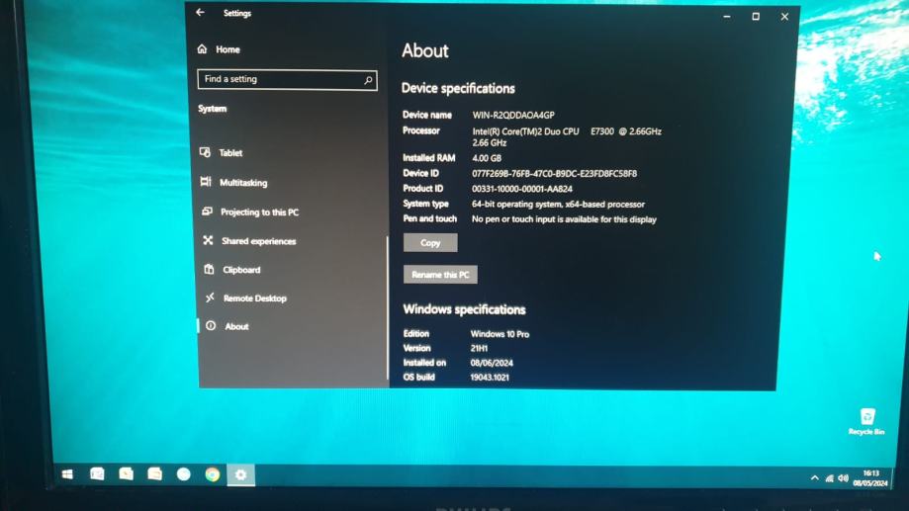Click the network icon in system tray
Viewport: 909px width, 511px height.
point(830,478)
